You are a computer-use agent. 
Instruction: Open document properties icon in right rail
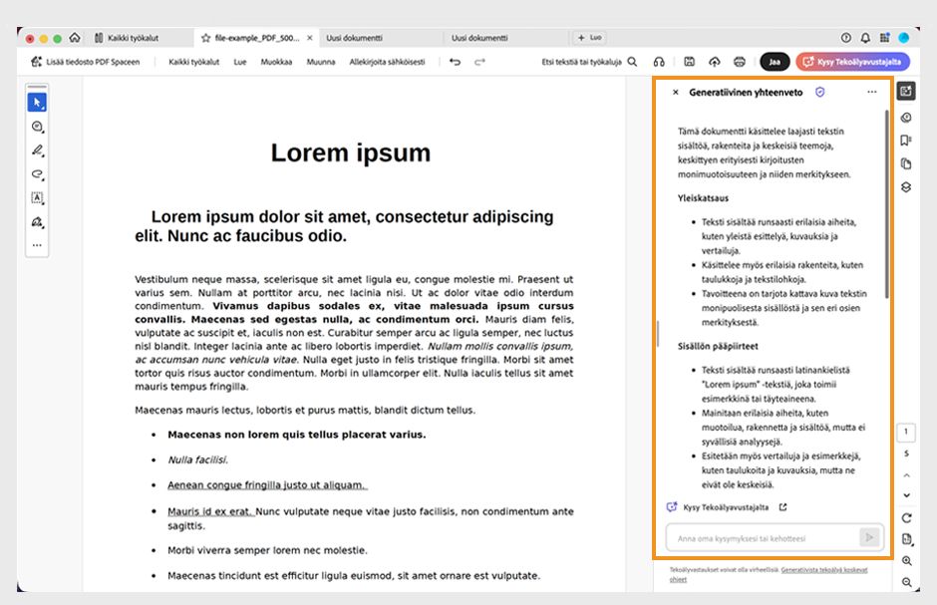coord(906,539)
